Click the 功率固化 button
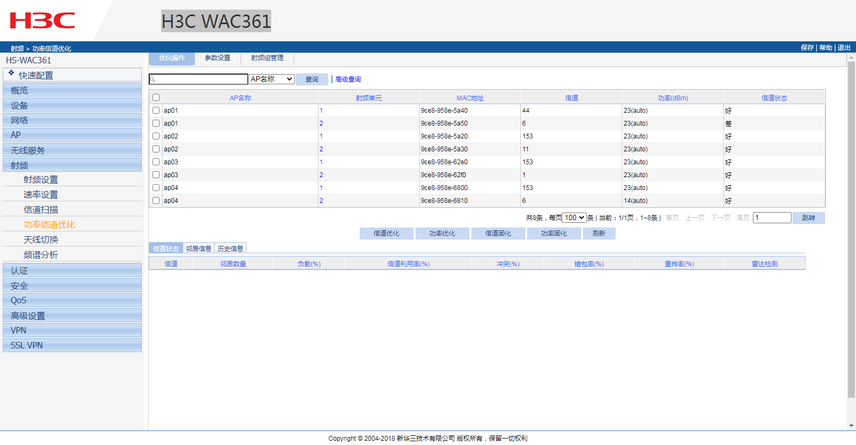856x445 pixels. (554, 234)
